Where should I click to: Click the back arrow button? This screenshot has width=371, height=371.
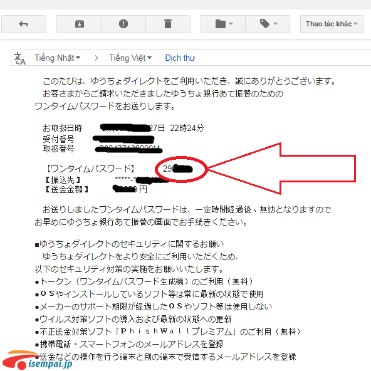(24, 24)
